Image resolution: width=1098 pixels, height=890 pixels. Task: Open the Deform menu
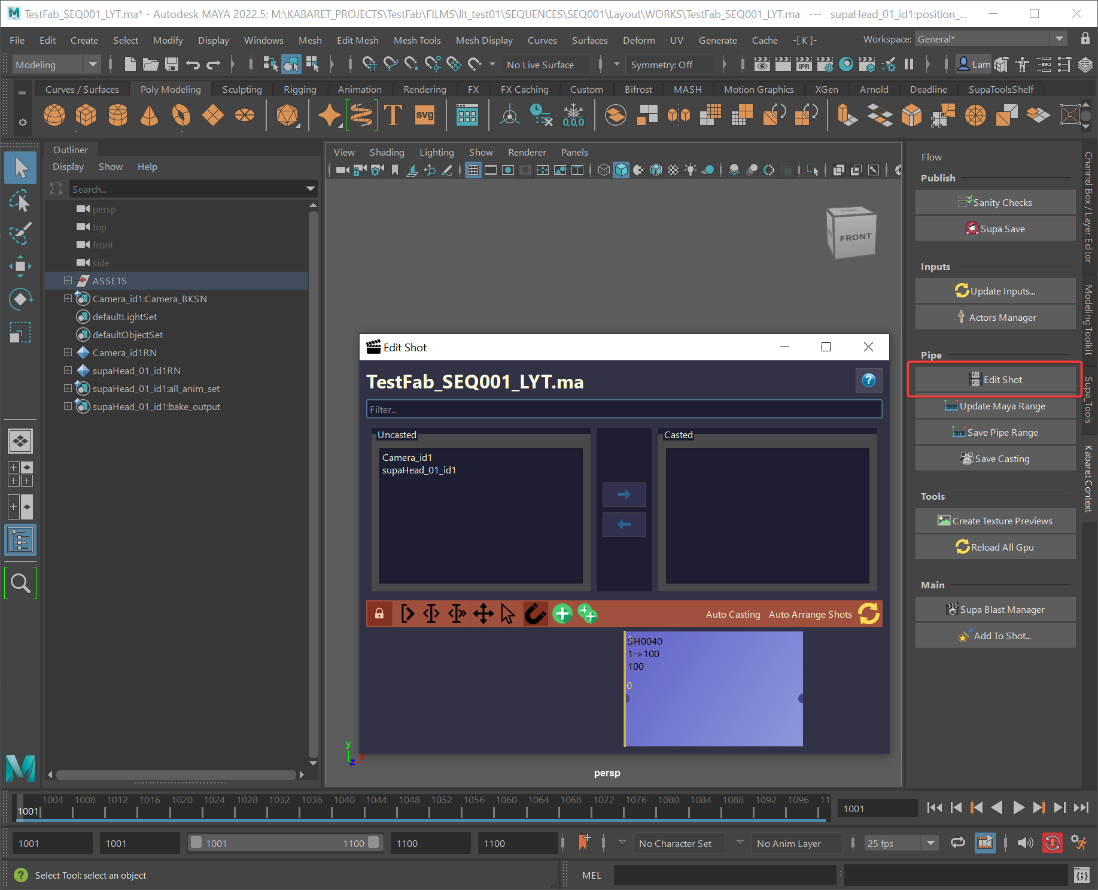click(x=638, y=40)
